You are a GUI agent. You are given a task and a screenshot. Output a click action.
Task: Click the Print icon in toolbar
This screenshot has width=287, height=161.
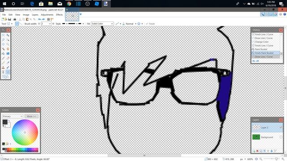pyautogui.click(x=15, y=19)
